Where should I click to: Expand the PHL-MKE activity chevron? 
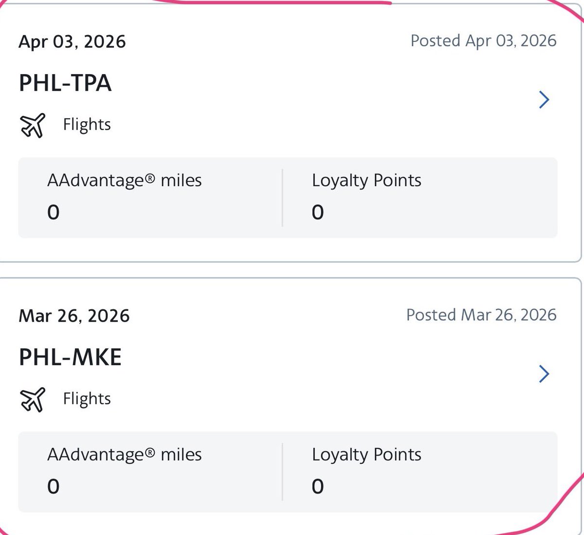544,374
